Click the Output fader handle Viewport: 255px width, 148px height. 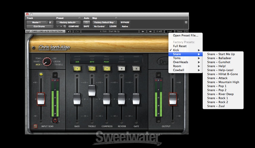pos(173,99)
